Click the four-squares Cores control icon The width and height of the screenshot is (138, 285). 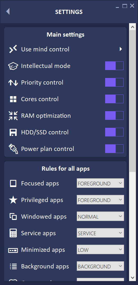point(13,99)
